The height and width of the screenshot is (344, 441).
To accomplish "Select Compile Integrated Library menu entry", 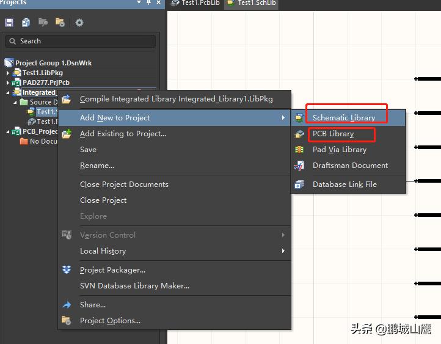I will [176, 99].
